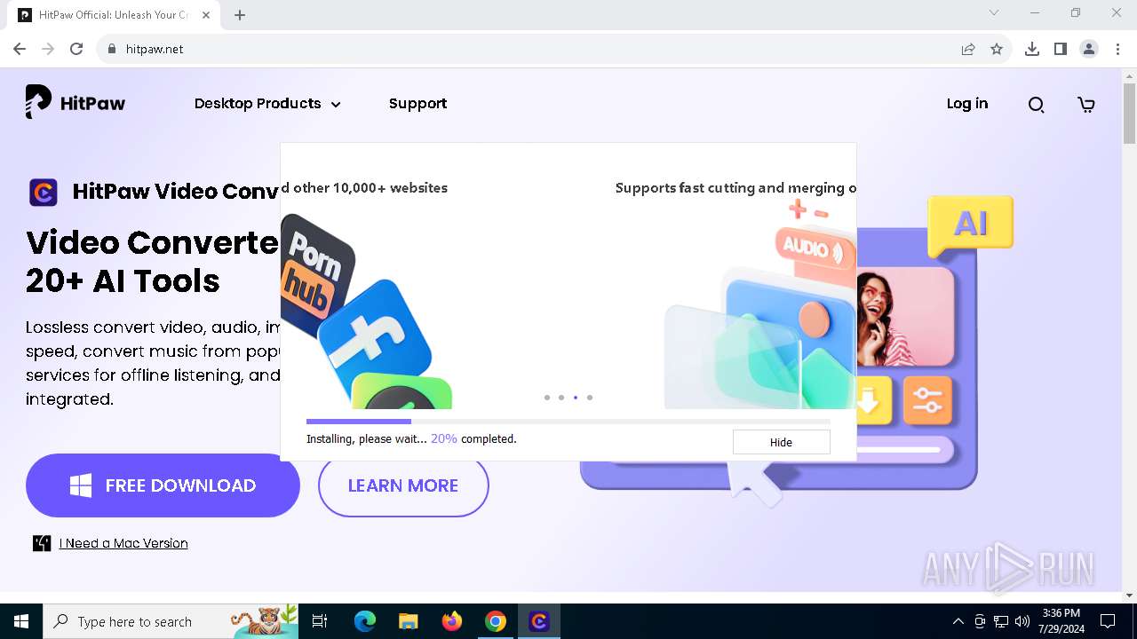Click the taskbar clock showing 3:36 PM

point(1061,621)
